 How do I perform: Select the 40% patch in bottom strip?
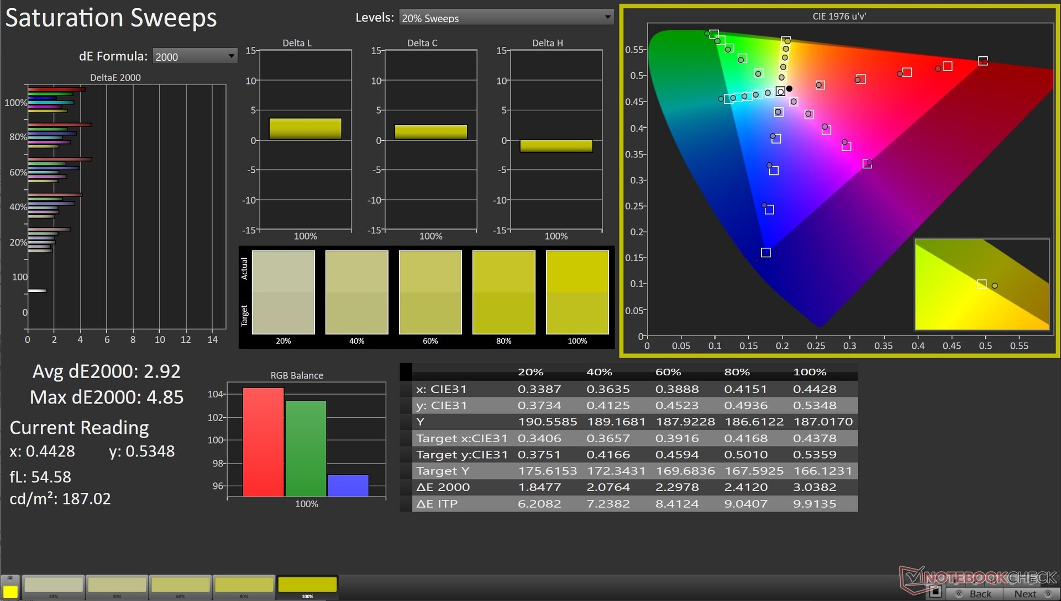point(117,586)
